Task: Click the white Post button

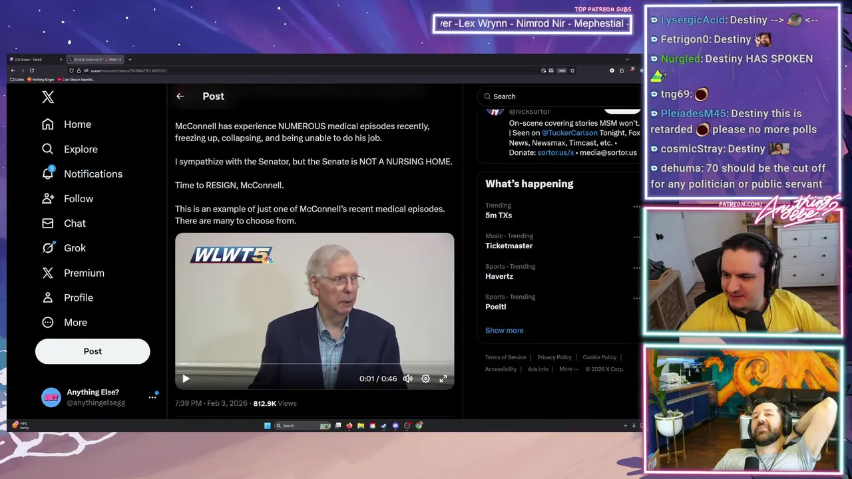Action: point(93,351)
